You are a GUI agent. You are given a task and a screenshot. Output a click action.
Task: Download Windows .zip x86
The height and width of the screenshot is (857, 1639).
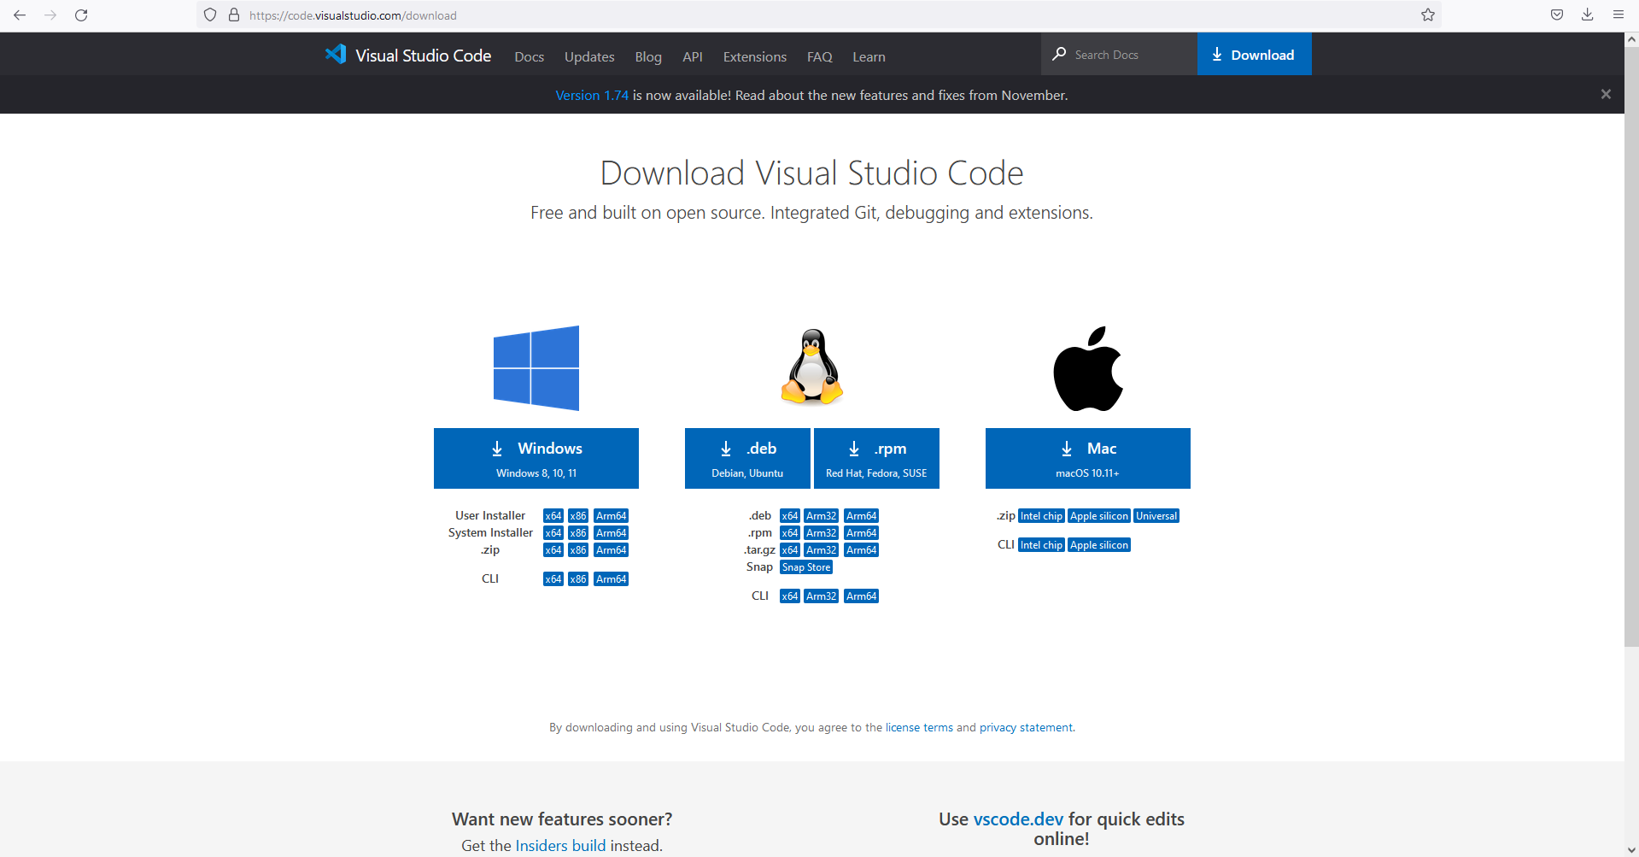(x=578, y=550)
